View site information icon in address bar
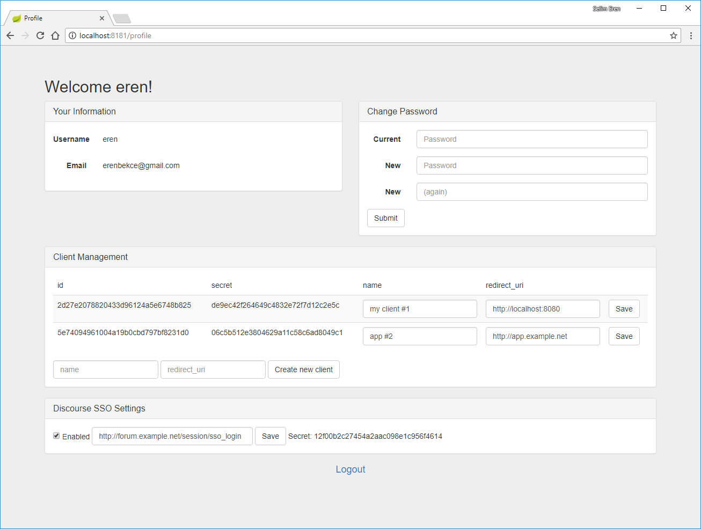The image size is (701, 529). pos(72,35)
